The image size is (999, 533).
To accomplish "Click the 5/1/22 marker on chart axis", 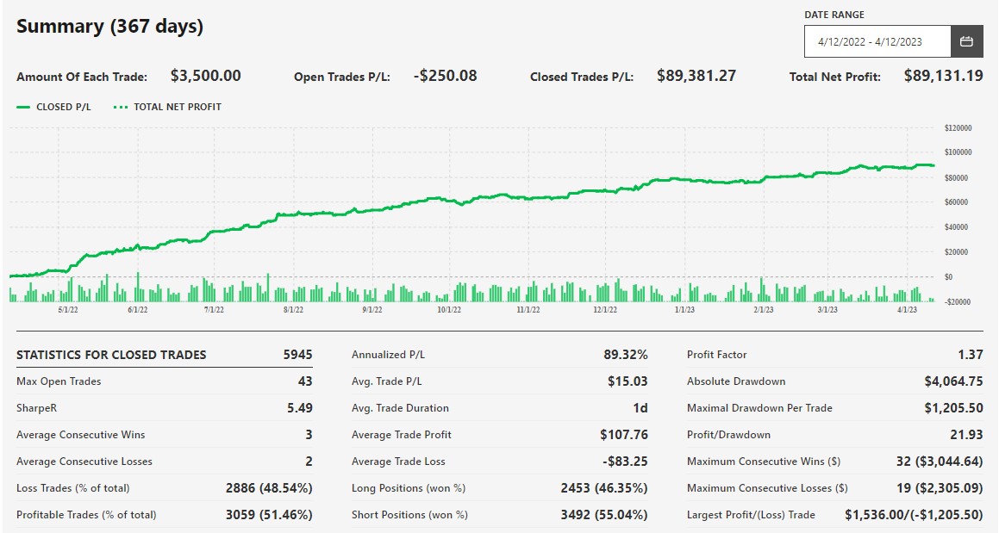I will (x=68, y=310).
